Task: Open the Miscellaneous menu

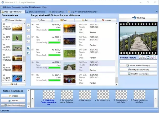Action: pos(35,7)
